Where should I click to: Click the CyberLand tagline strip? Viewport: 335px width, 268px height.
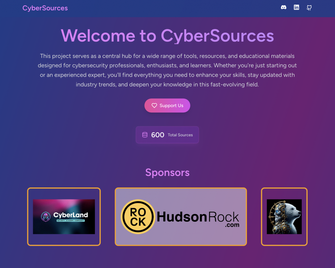(x=71, y=220)
